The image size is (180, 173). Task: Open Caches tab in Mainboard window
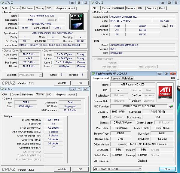[x=106, y=8]
